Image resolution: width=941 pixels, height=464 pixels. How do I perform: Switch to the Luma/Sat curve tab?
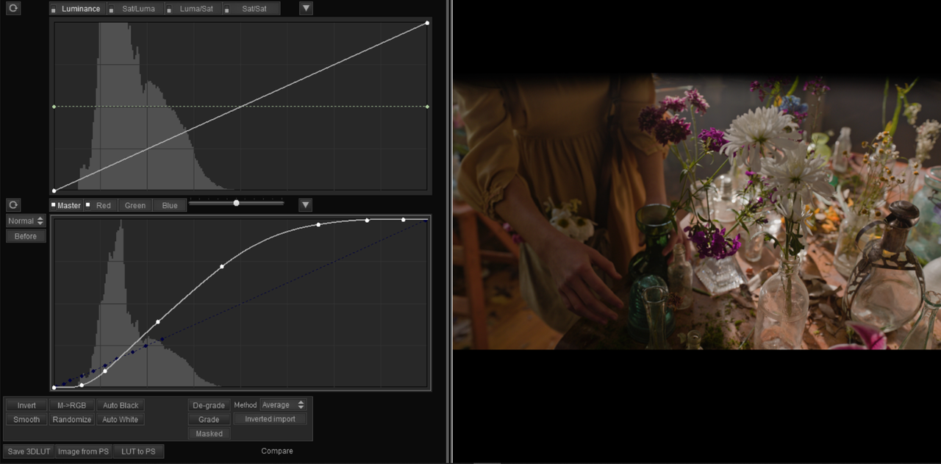click(193, 9)
